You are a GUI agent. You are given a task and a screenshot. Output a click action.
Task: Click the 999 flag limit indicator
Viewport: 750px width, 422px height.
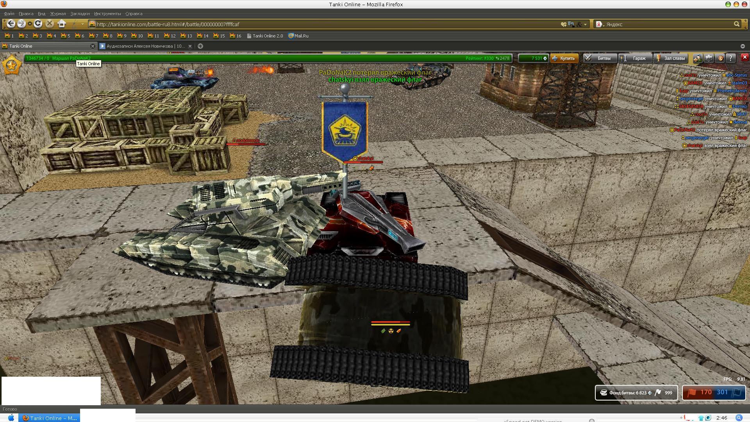click(x=664, y=393)
